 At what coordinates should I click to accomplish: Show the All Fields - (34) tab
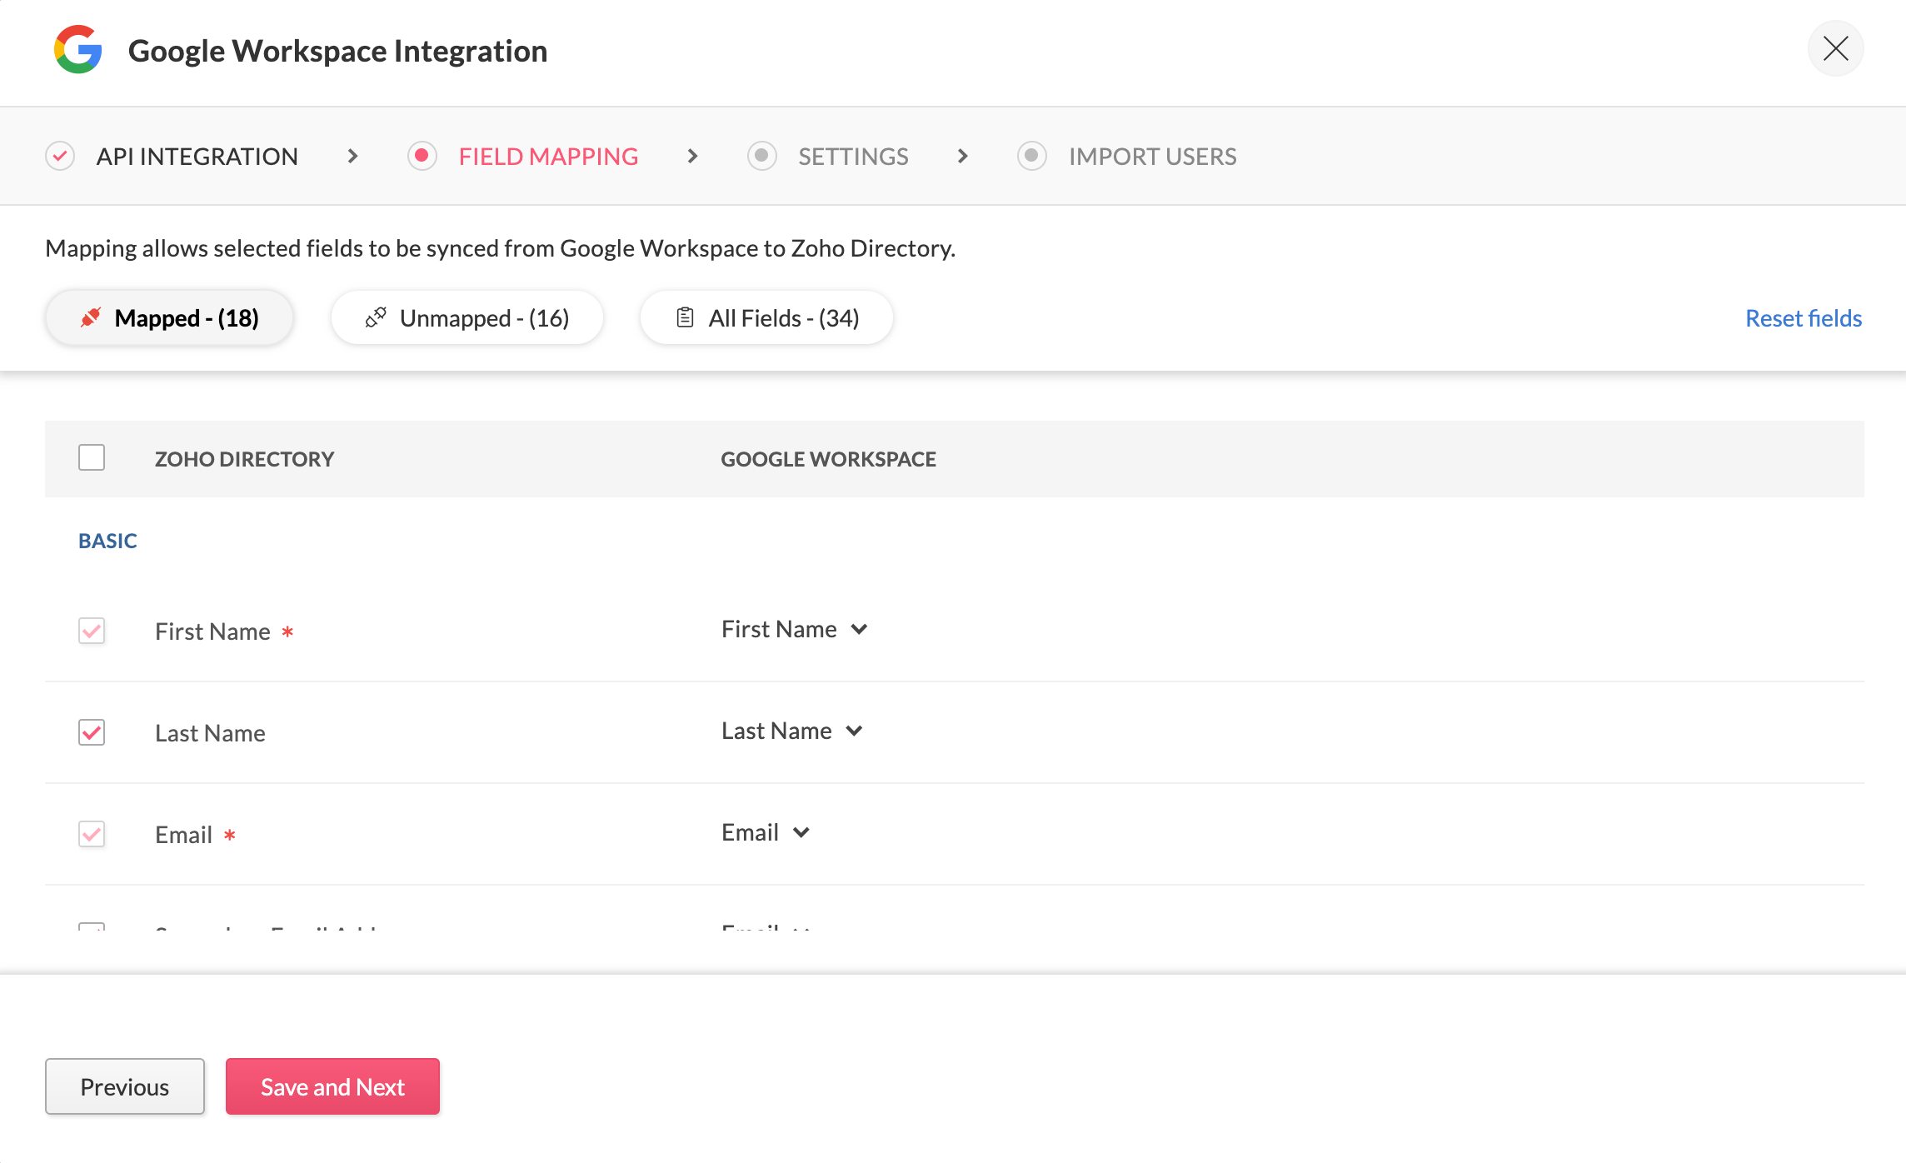pos(766,317)
